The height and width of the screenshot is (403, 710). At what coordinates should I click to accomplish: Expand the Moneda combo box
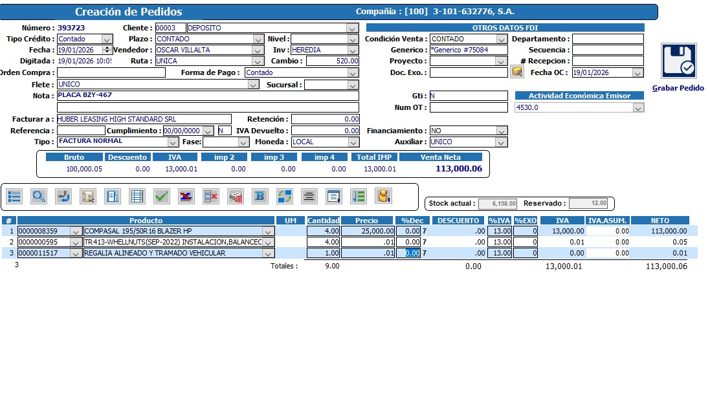coord(352,142)
